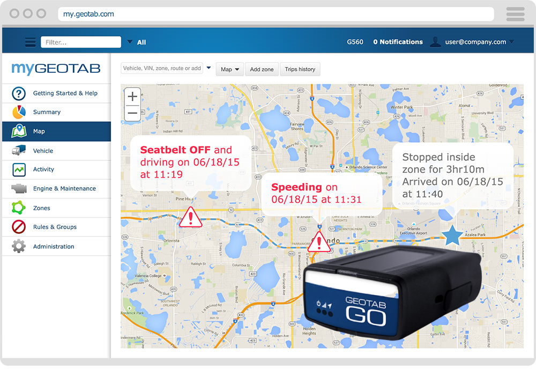Screen dimensions: 536x369
Task: Click the Trips history button
Action: coord(300,69)
